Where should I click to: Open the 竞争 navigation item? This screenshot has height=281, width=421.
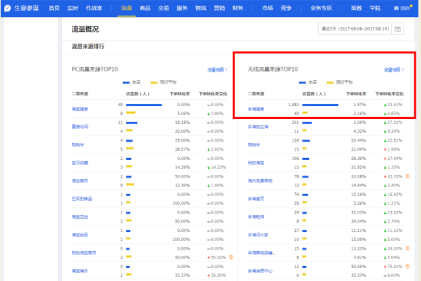[286, 8]
